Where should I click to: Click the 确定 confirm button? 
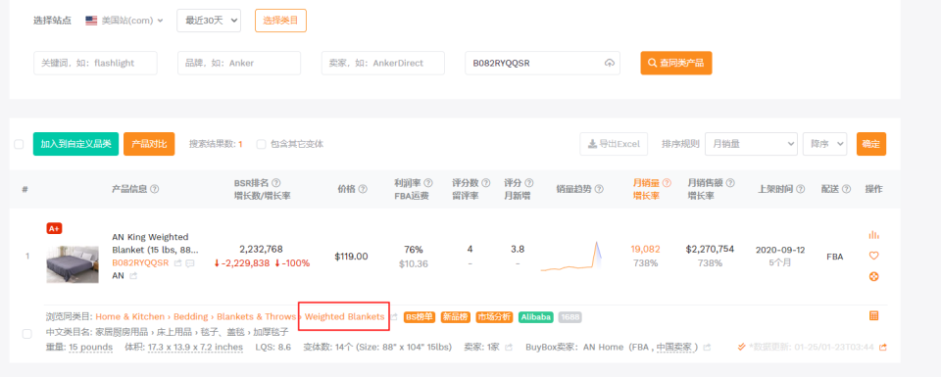click(870, 144)
